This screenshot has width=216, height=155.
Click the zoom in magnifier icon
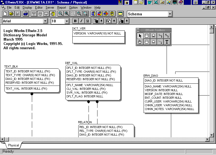pyautogui.click(x=67, y=14)
